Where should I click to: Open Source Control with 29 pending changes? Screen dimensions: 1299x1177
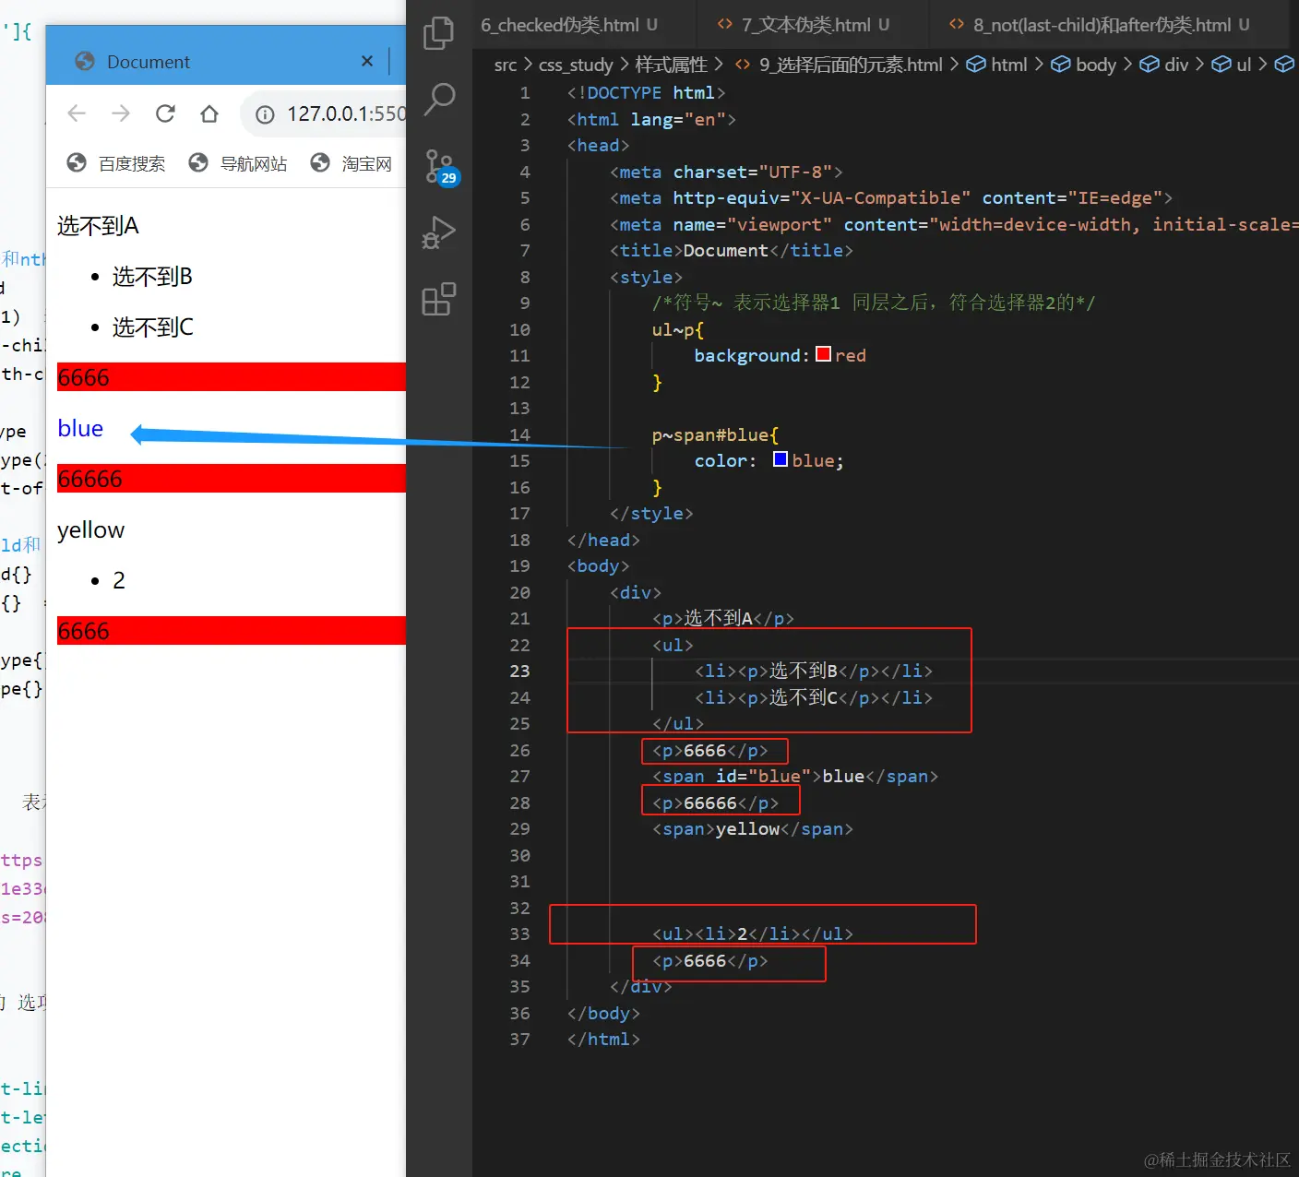(x=440, y=167)
